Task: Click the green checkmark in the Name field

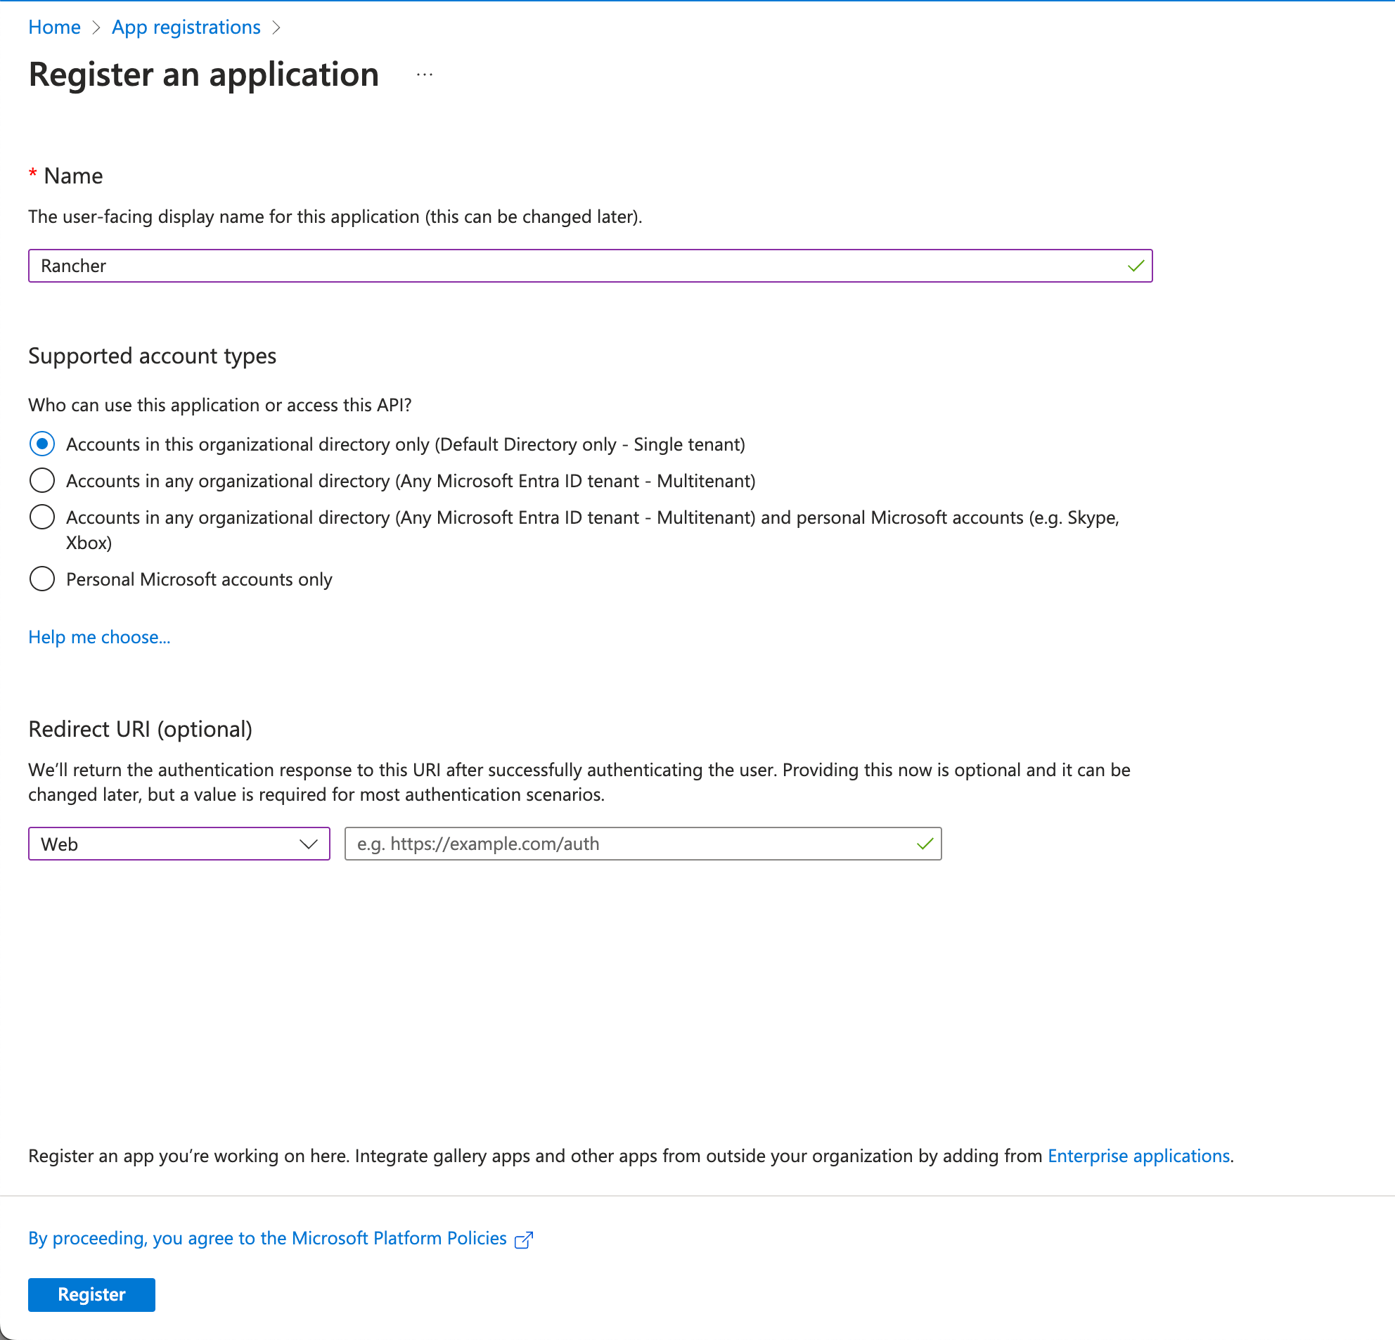Action: (x=1135, y=266)
